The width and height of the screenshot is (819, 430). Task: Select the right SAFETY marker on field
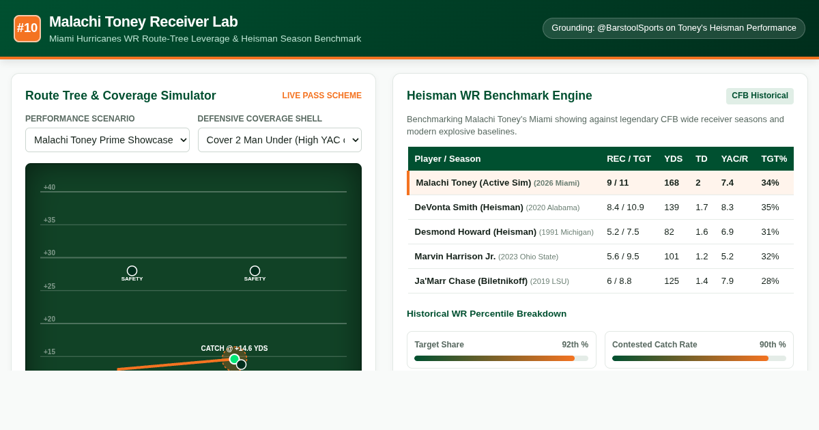pos(255,271)
